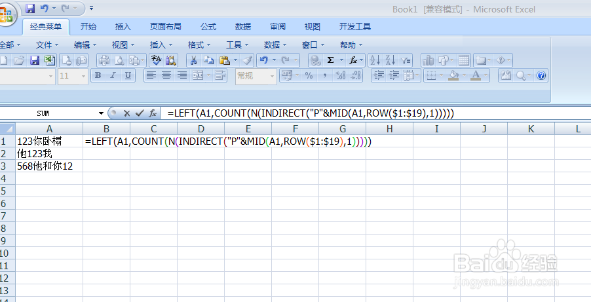Open the font size 11 dropdown
This screenshot has width=591, height=302.
(x=84, y=76)
